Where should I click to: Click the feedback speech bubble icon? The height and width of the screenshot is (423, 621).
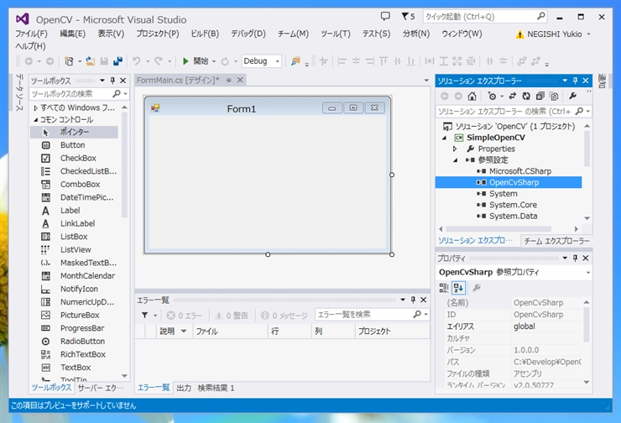pyautogui.click(x=385, y=16)
